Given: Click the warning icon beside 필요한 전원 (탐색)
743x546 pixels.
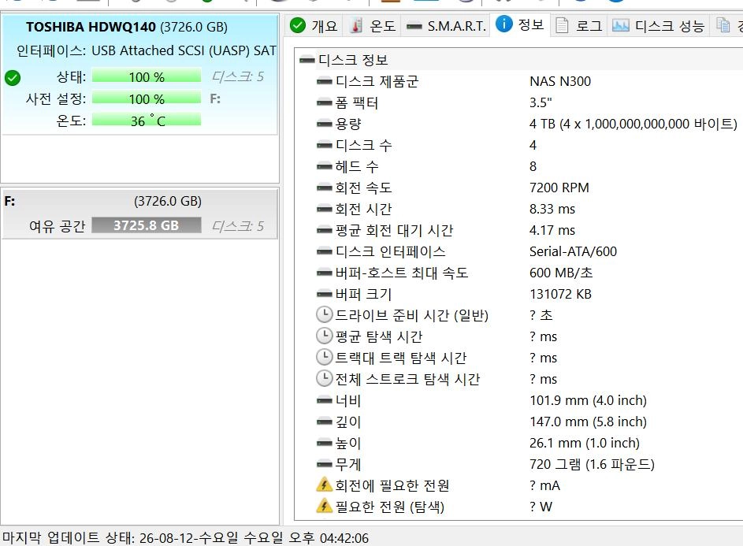Looking at the screenshot, I should pyautogui.click(x=324, y=506).
